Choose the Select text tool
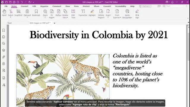Image resolution: width=190 pixels, height=107 pixels. point(11,13)
